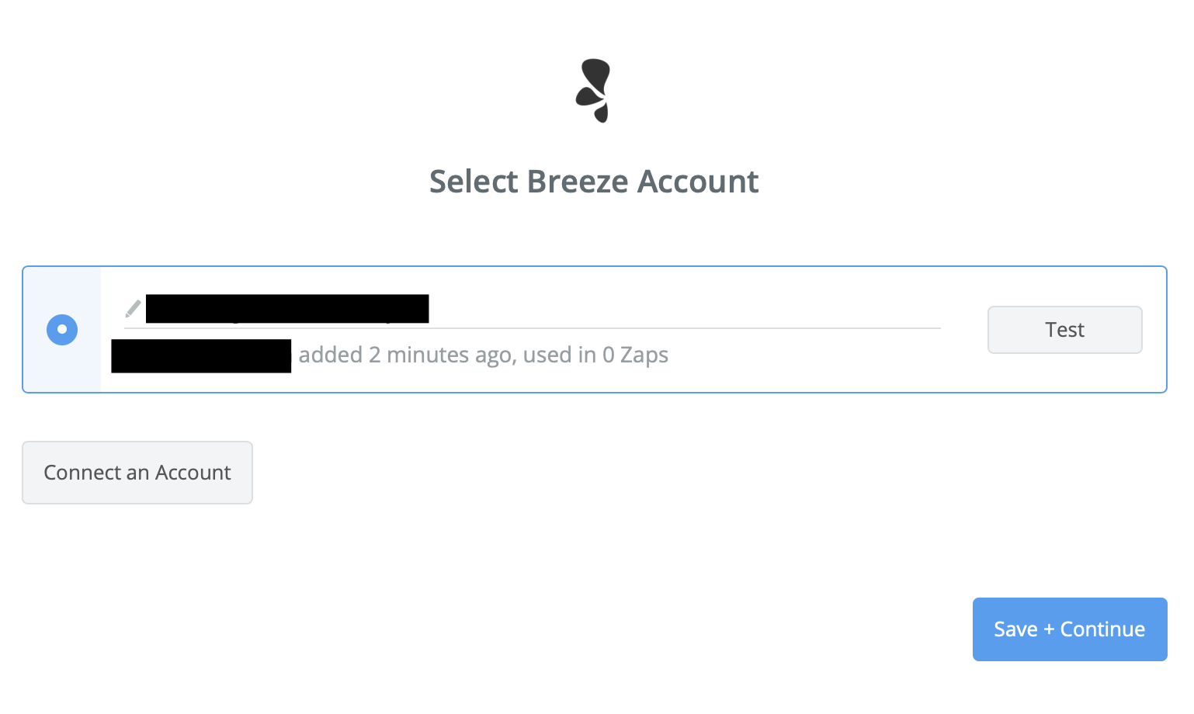Viewport: 1194px width, 714px height.
Task: Click the redacted email before 'added'
Action: coord(201,356)
